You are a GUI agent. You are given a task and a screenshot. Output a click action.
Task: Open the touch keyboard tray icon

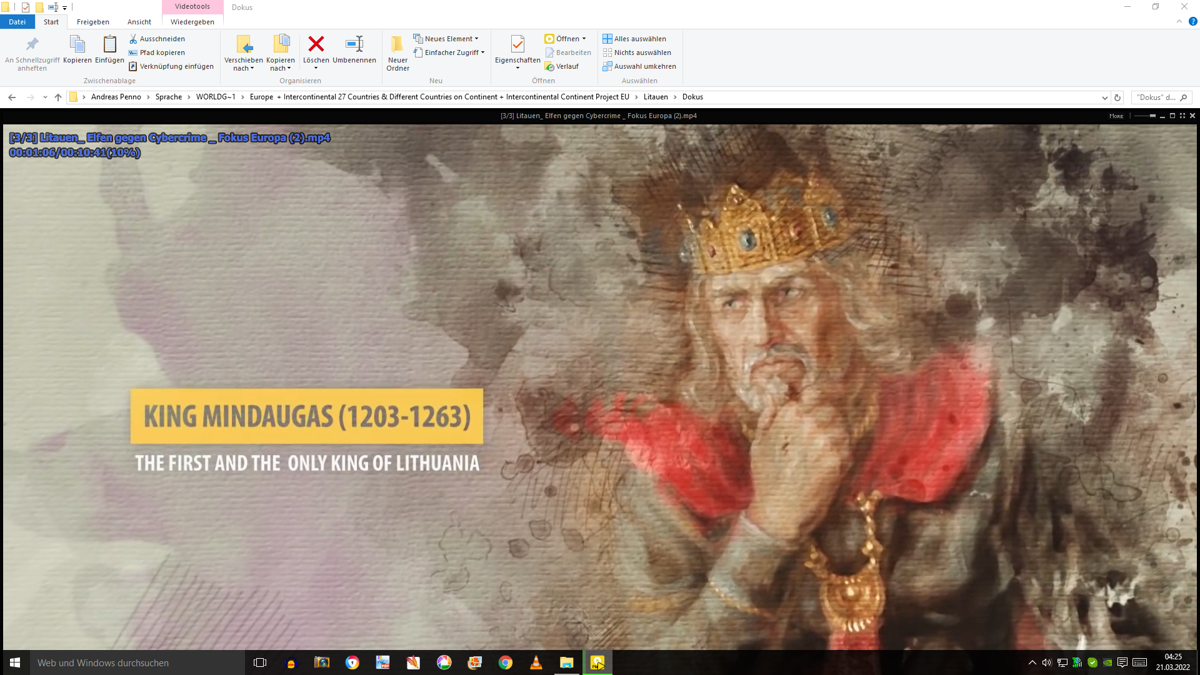[x=1139, y=662]
